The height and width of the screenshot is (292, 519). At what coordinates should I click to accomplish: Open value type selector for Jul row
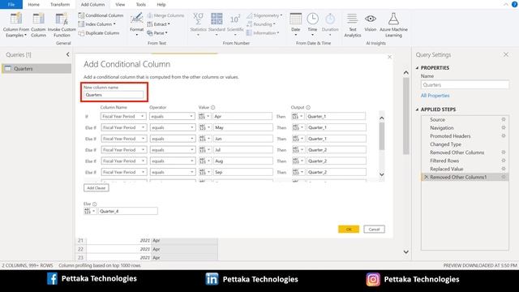pos(205,150)
